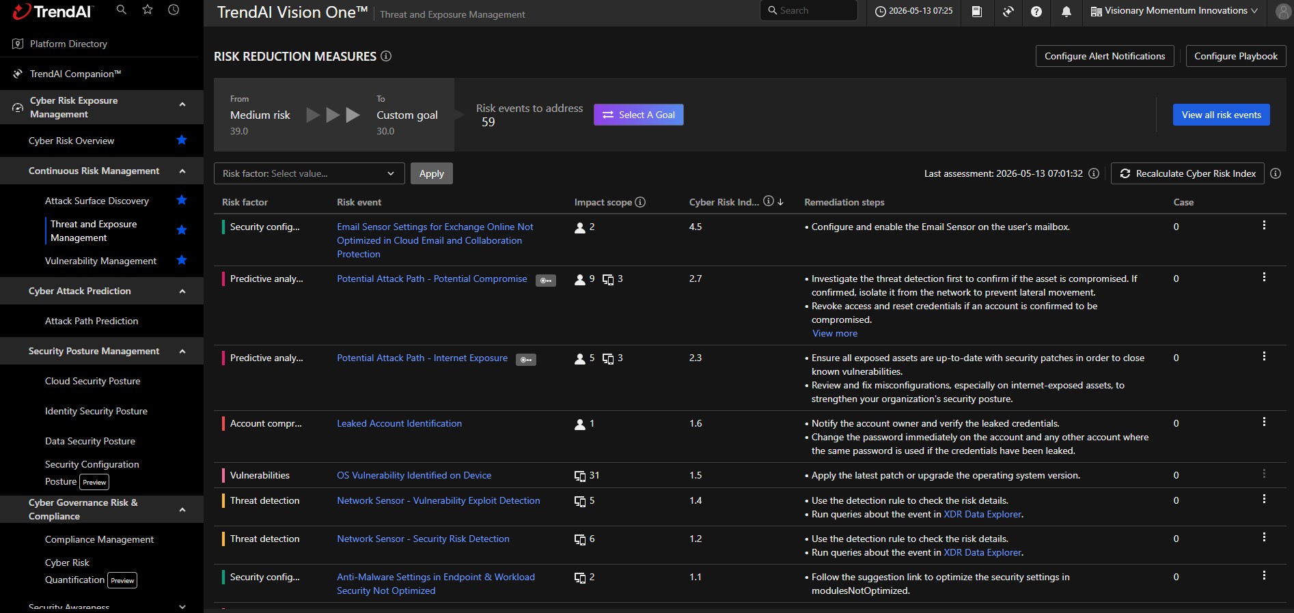1294x613 pixels.
Task: Open the notifications bell
Action: (1066, 11)
